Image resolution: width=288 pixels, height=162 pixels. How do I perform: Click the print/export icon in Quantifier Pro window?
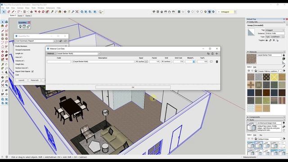click(61, 41)
